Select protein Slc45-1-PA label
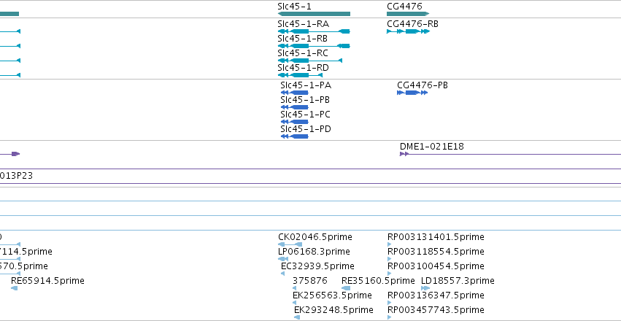Image resolution: width=621 pixels, height=321 pixels. [x=306, y=85]
